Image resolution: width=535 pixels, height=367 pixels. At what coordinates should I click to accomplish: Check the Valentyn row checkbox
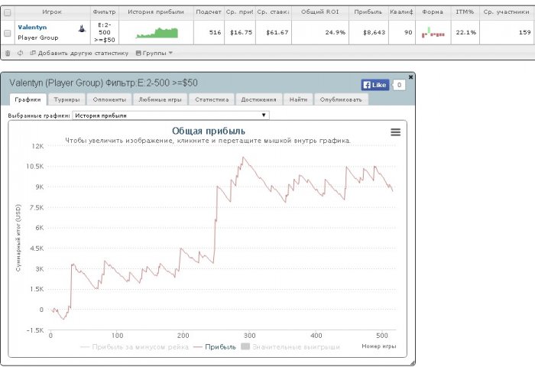pos(8,32)
